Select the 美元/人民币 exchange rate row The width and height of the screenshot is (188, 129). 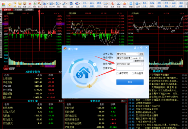(x=32, y=112)
